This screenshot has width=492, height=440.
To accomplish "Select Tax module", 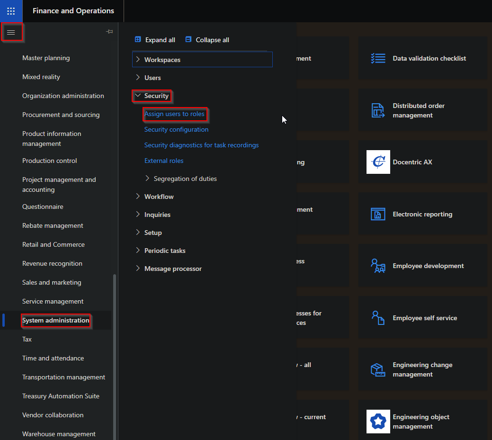I will click(27, 339).
